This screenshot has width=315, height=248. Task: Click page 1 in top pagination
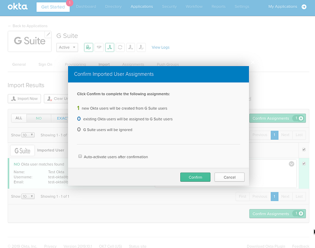point(274,135)
